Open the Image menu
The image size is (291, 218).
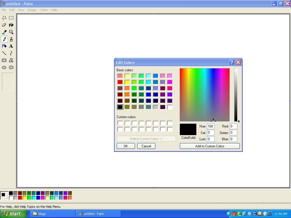coord(32,10)
